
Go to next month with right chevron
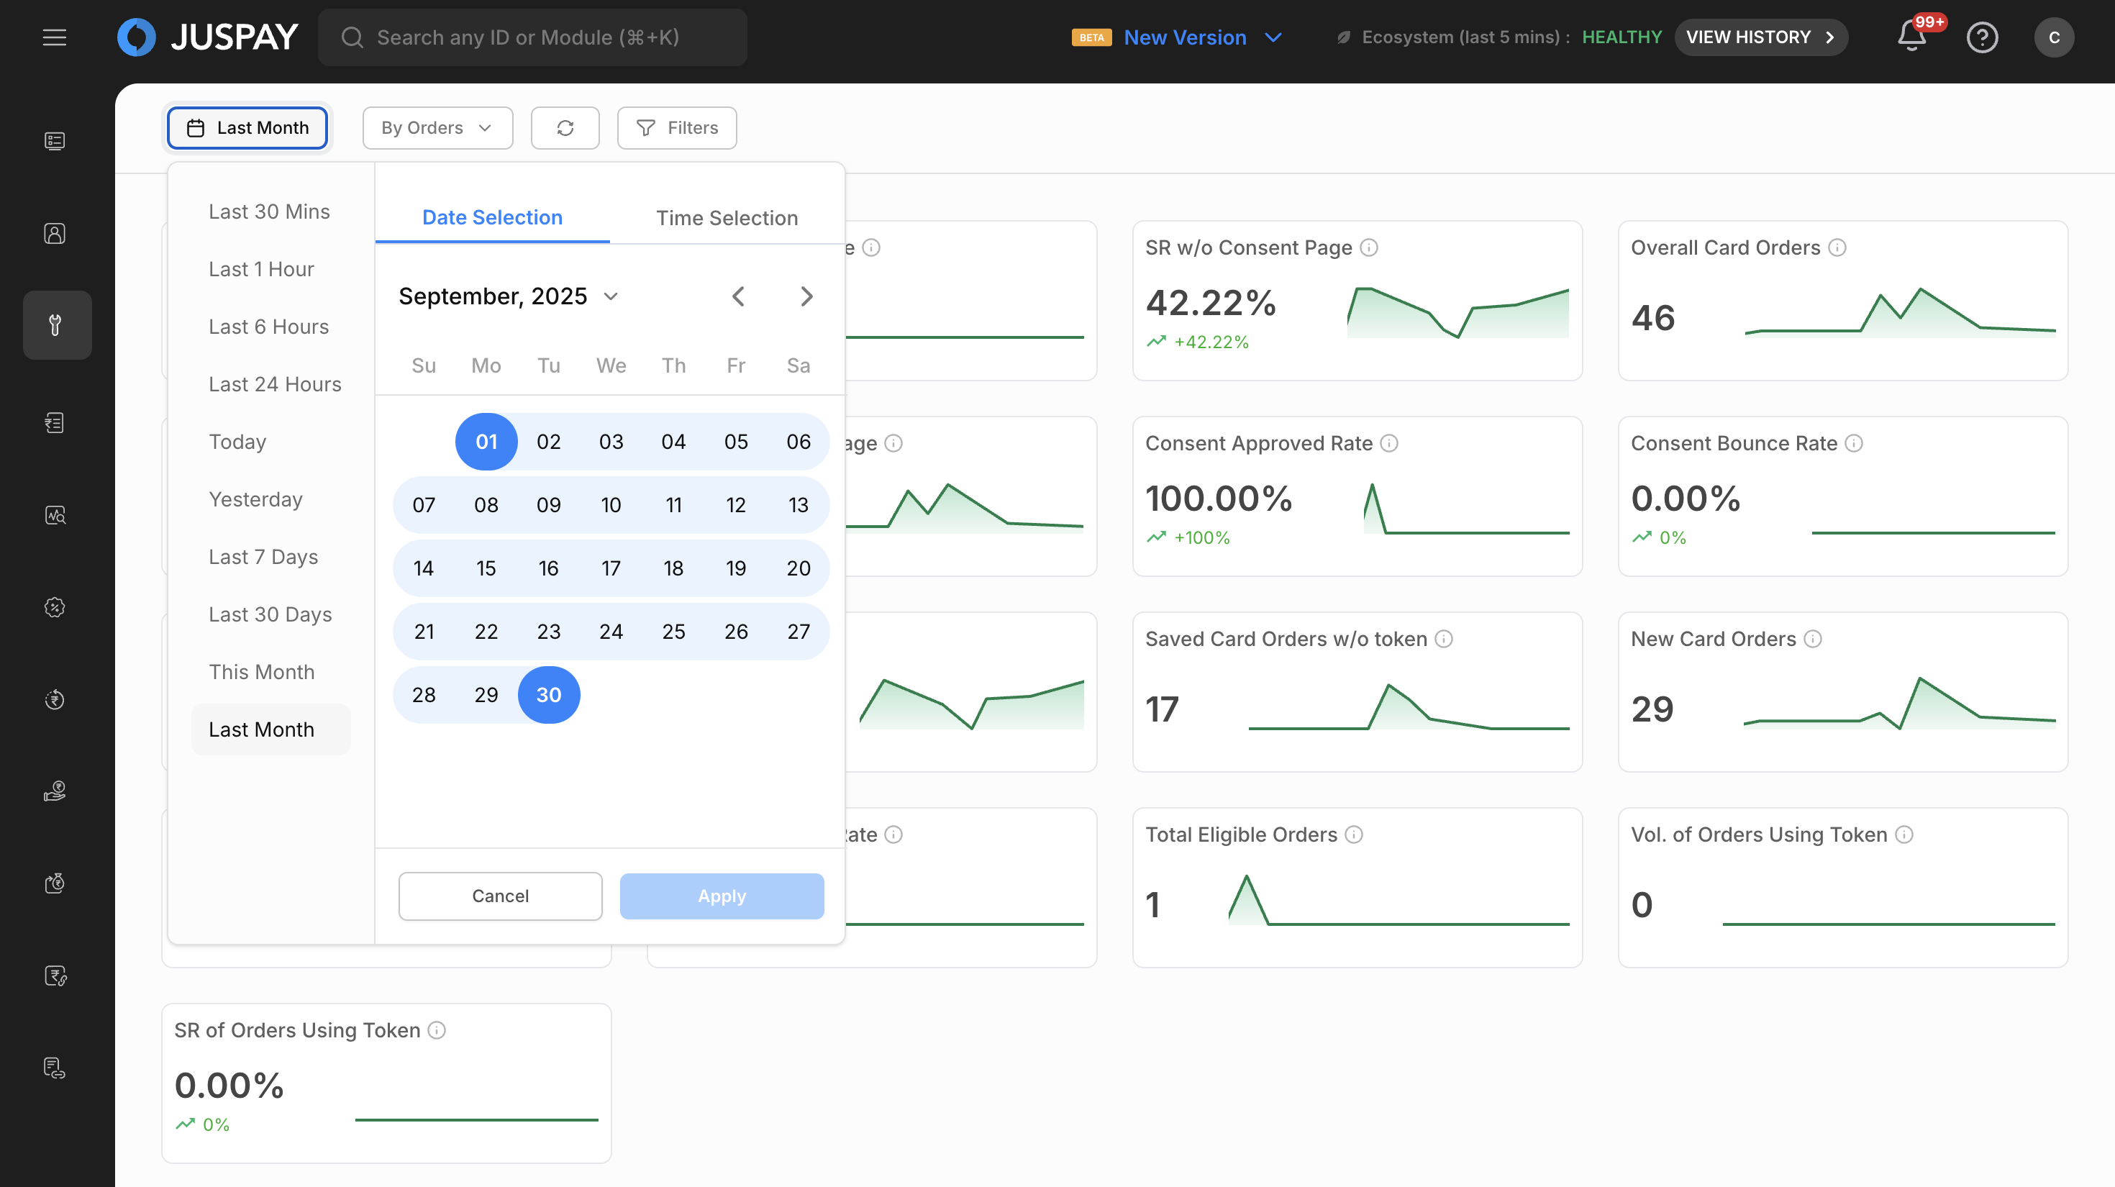coord(806,296)
